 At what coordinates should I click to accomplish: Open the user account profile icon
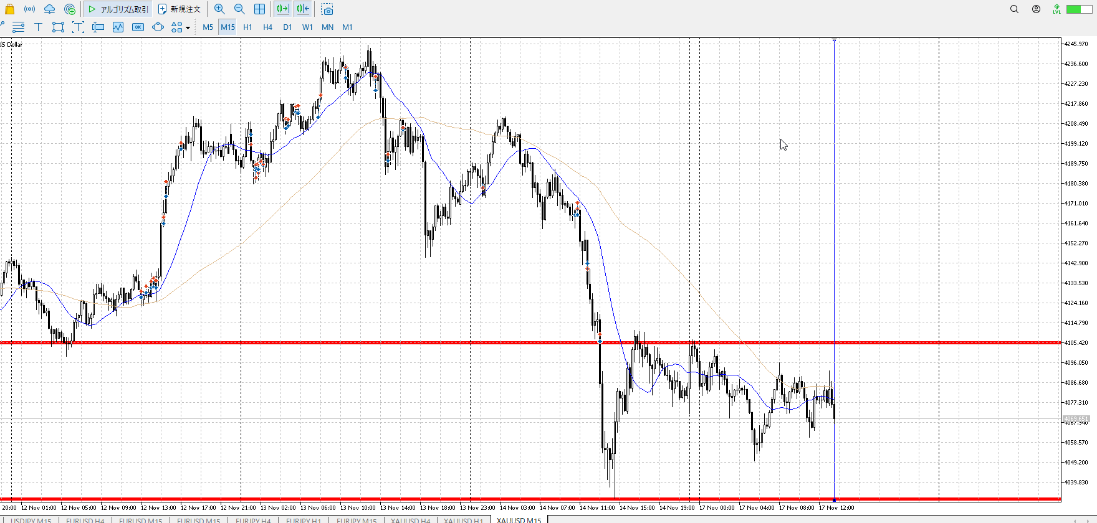tap(1036, 9)
